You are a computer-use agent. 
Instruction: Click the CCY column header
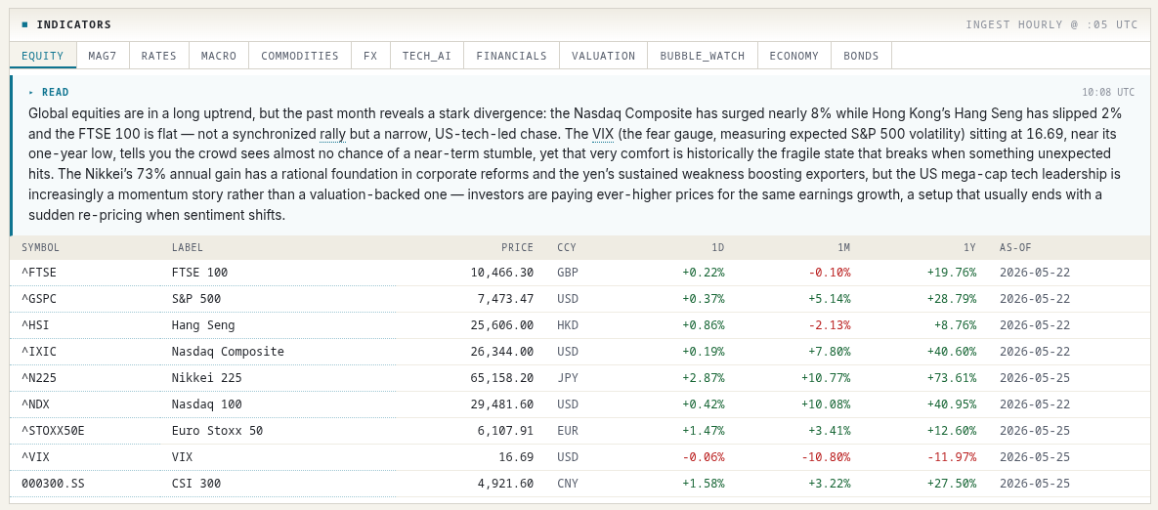click(x=567, y=248)
